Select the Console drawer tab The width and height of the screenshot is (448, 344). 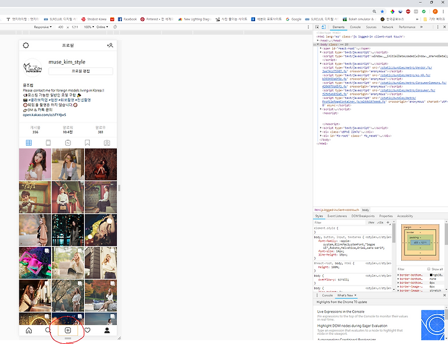327,295
